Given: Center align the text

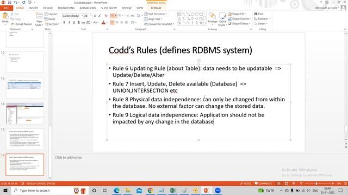Looking at the screenshot, I should click(x=117, y=22).
